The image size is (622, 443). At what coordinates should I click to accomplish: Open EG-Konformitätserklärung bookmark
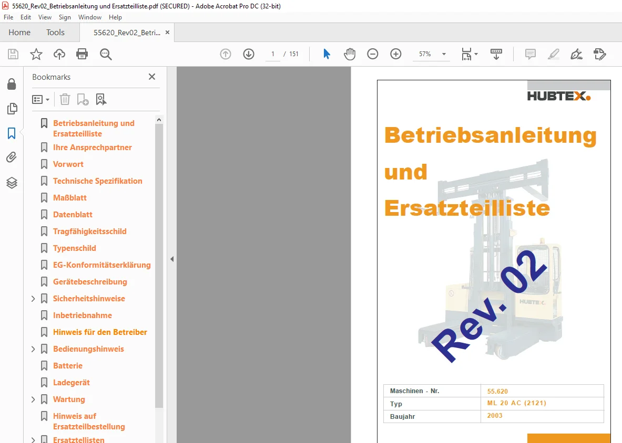click(x=102, y=265)
